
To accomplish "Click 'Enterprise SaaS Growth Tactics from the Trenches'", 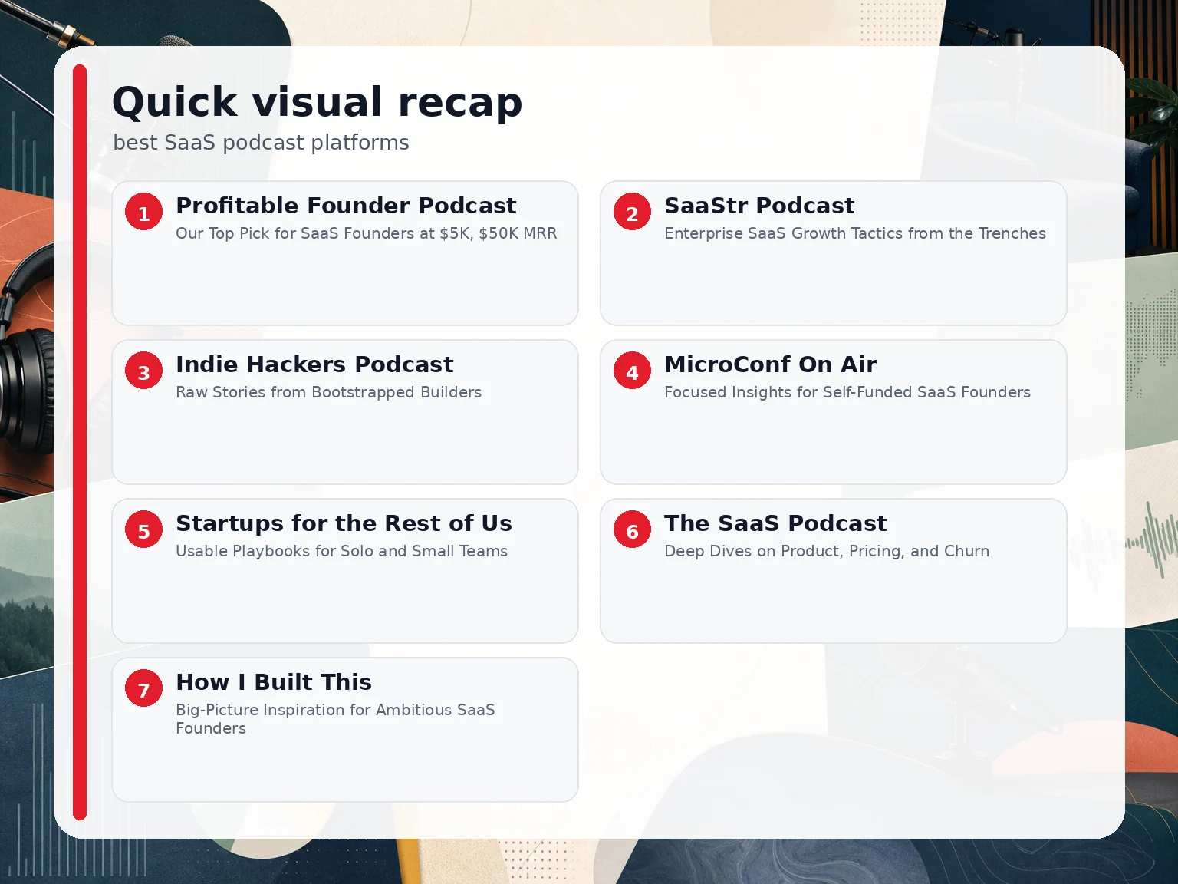I will tap(855, 233).
